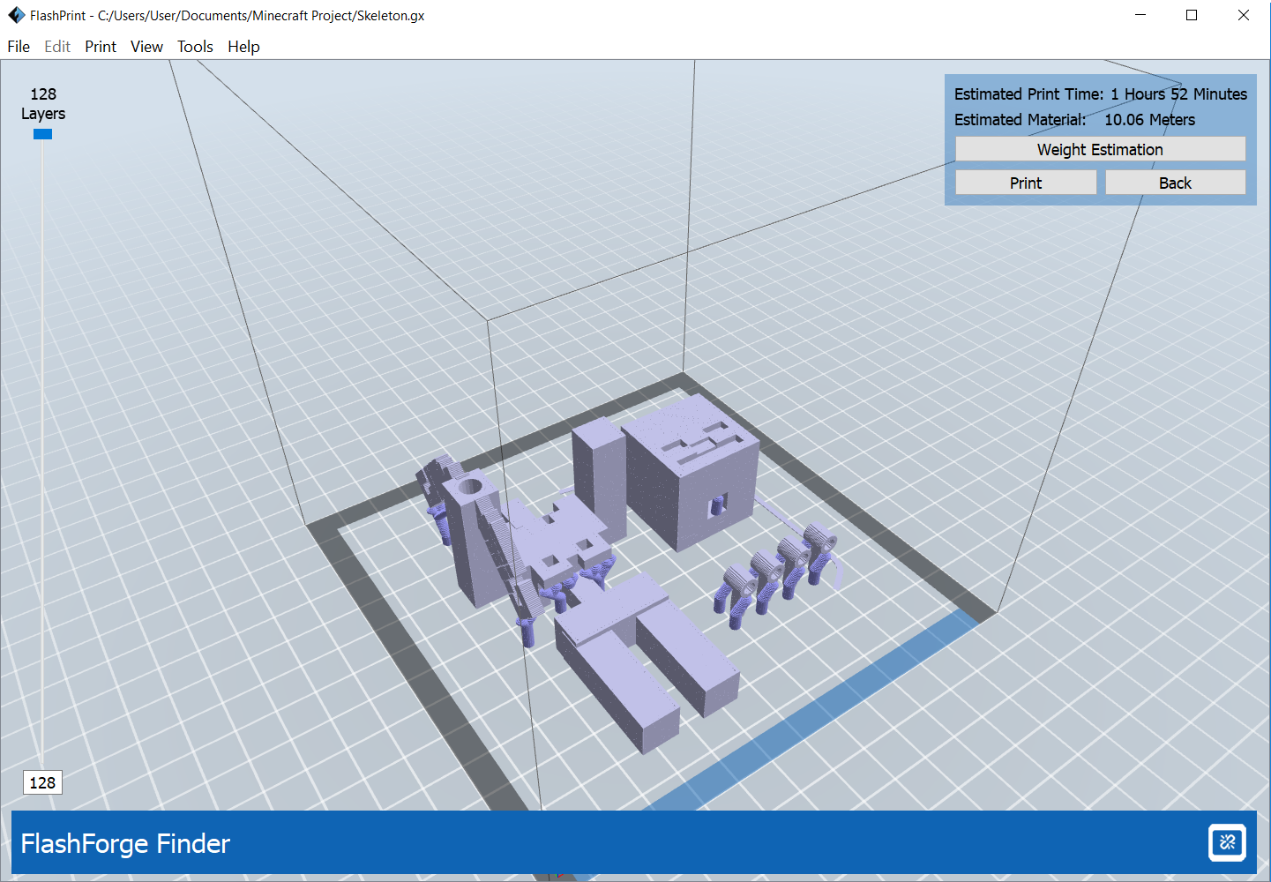Open the Help menu

coord(243,47)
